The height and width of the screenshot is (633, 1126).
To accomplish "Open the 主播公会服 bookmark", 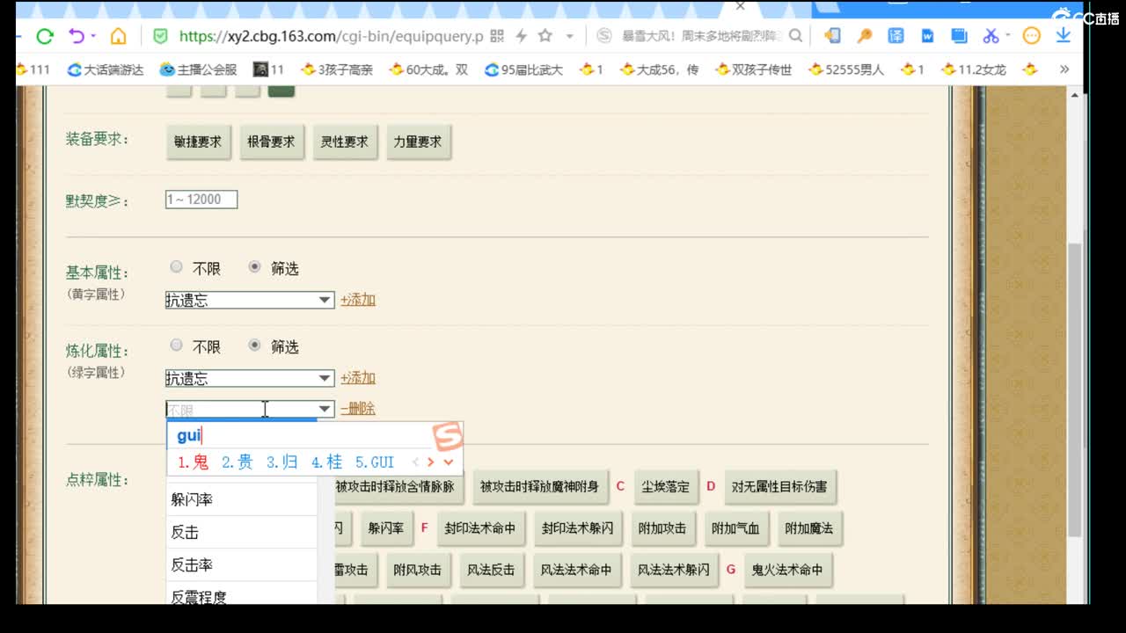I will click(198, 69).
